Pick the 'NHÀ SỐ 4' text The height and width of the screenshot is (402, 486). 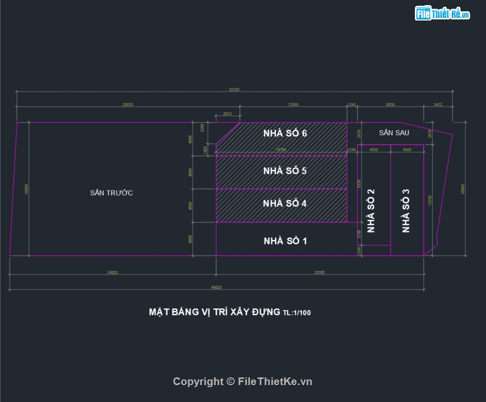(284, 203)
